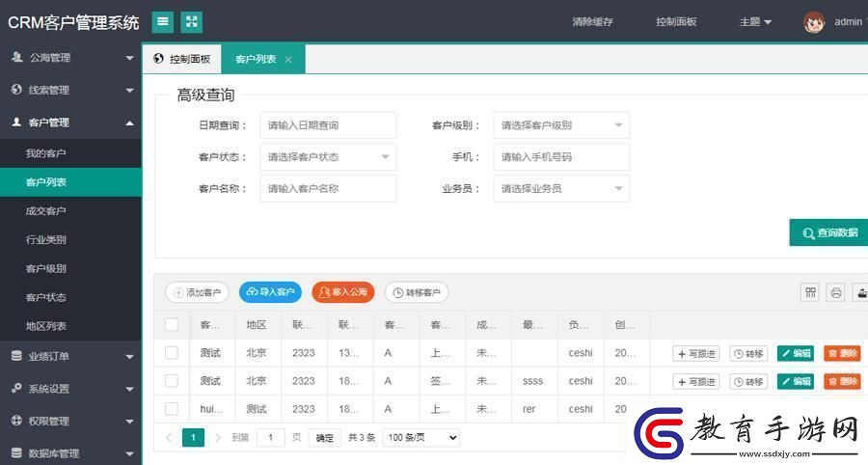Click 编辑 in the first 测试 row

click(796, 353)
